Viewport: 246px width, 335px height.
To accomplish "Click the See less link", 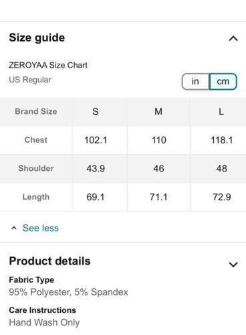I will pyautogui.click(x=41, y=228).
